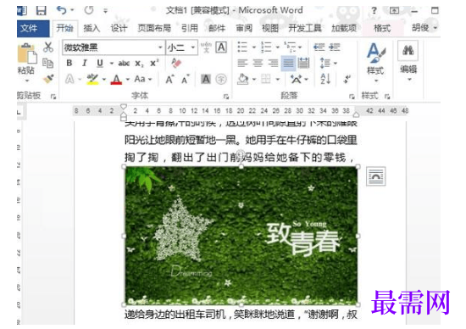This screenshot has width=466, height=329.
Task: Switch to the 设计 Design tab
Action: point(119,28)
